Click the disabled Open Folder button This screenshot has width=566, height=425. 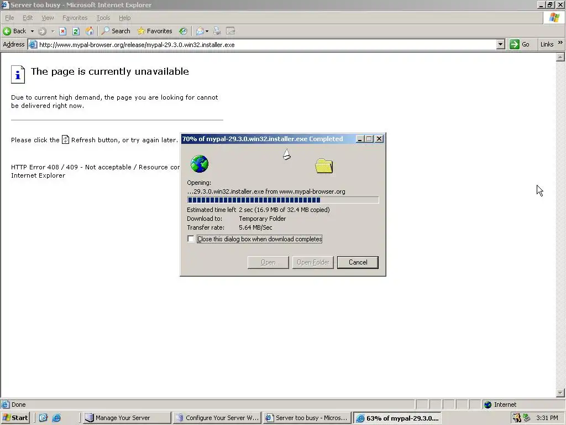(x=313, y=262)
